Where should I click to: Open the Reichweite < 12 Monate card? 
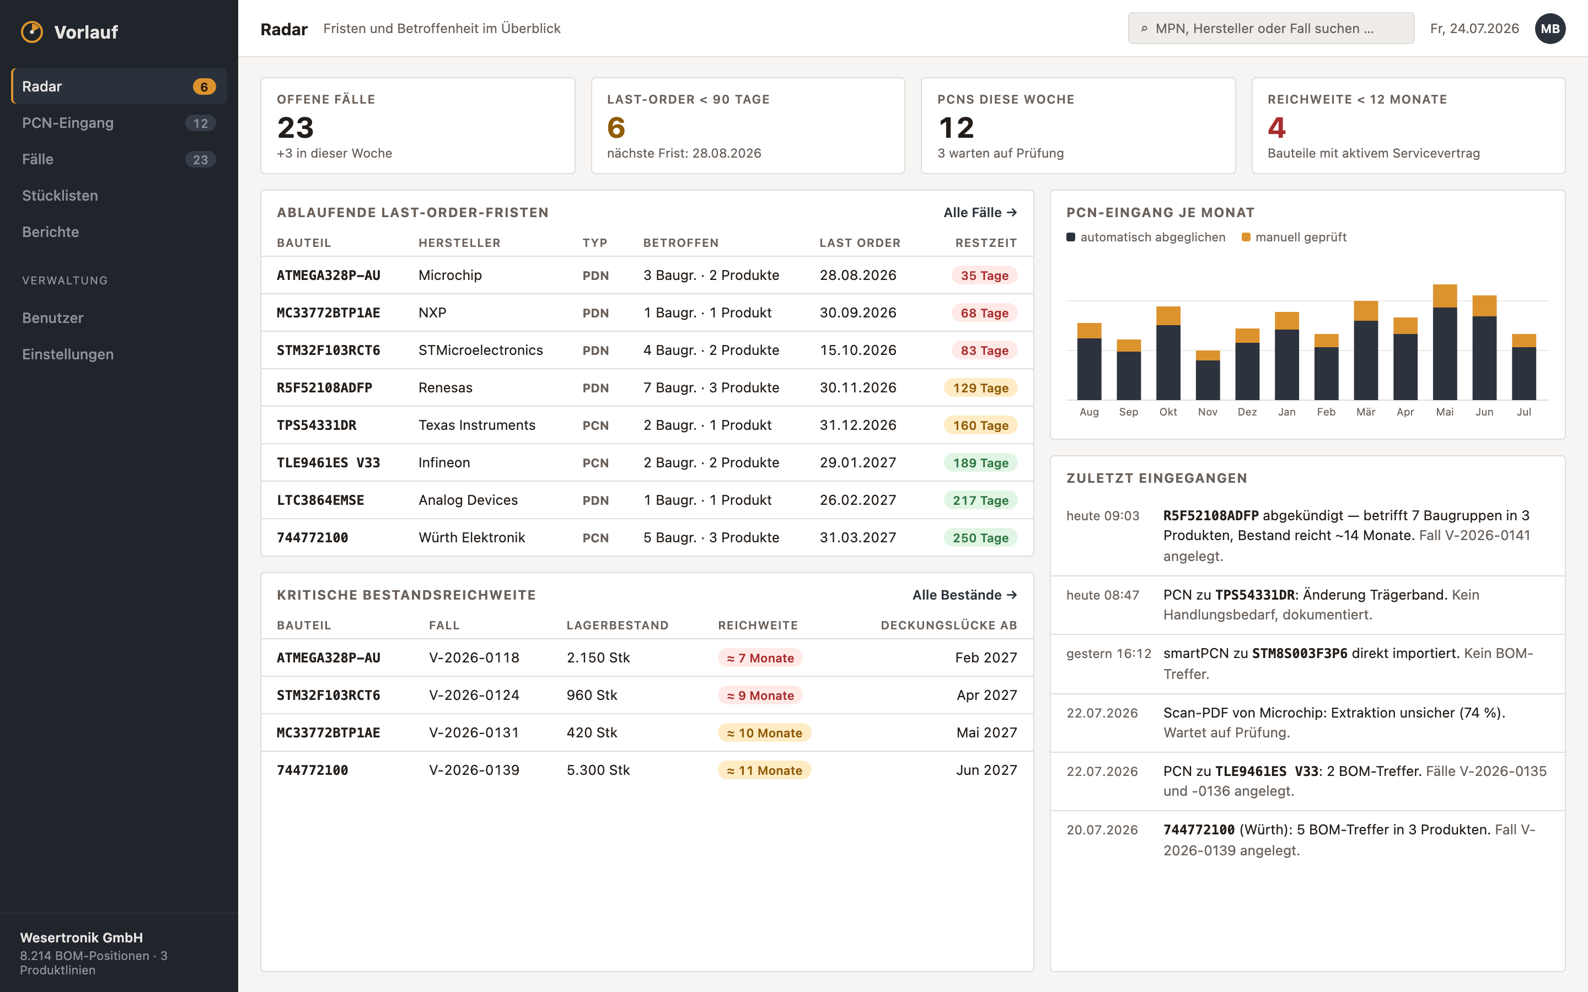[1408, 126]
